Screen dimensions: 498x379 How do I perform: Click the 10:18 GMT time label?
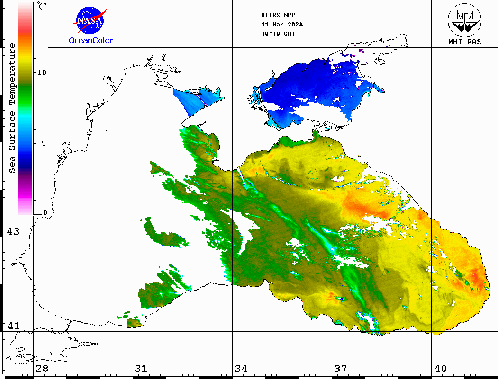pyautogui.click(x=278, y=34)
